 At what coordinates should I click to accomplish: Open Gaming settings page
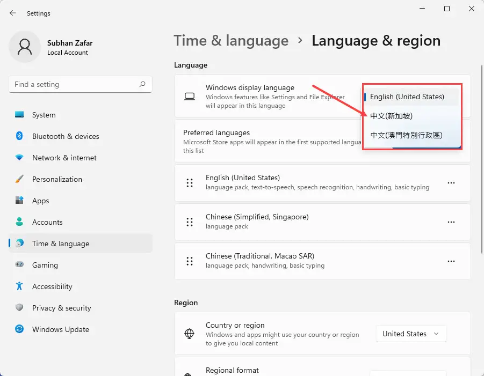pos(81,265)
